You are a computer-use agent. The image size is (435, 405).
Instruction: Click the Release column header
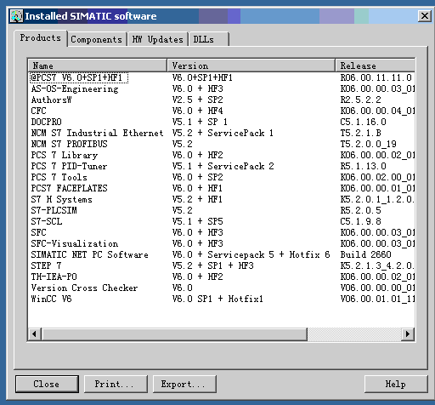376,66
